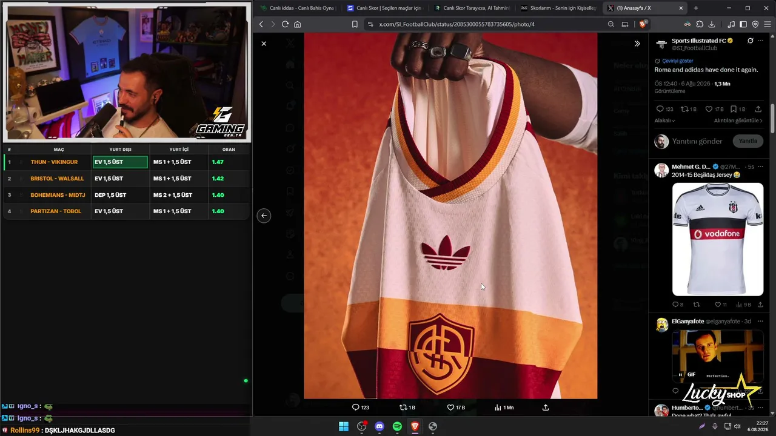Reply to the tweet via the 123 comment icon
776x436 pixels.
(x=665, y=109)
